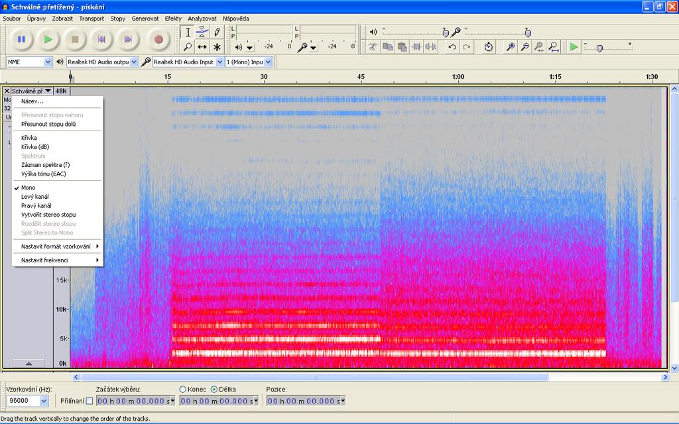
Task: Expand the Nastavit formát vzorkování submenu
Action: point(58,246)
